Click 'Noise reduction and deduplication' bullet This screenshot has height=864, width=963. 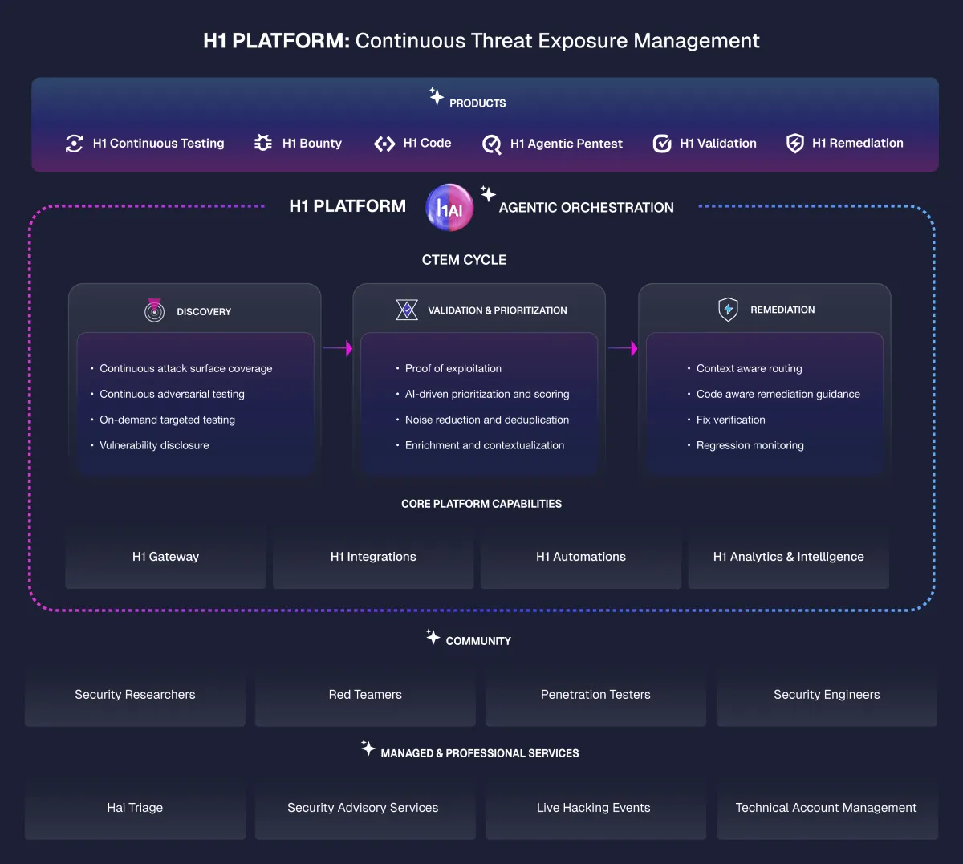click(x=487, y=420)
